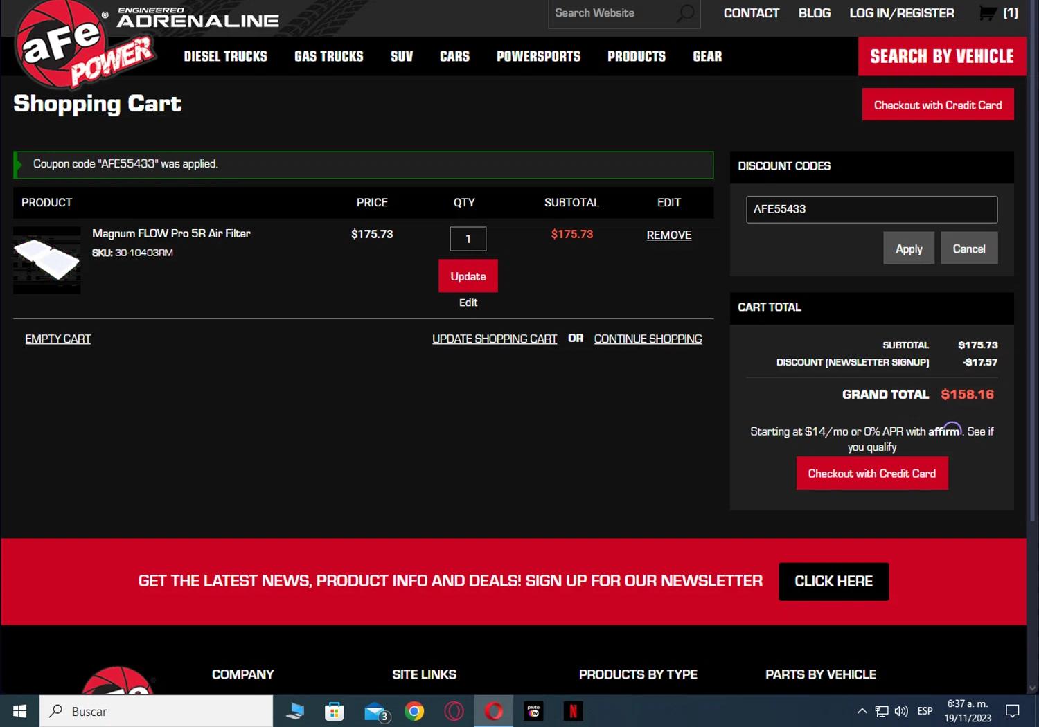Click the Site Links footer heading
1039x727 pixels.
(x=425, y=674)
